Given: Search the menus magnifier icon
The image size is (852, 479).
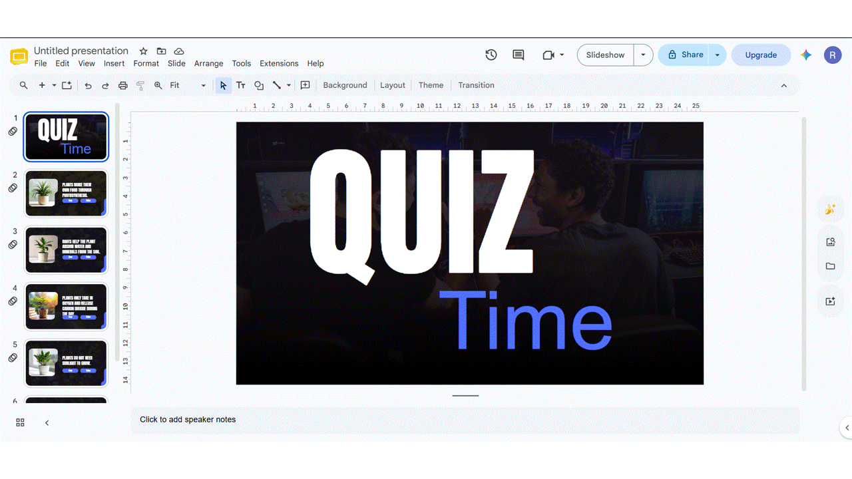Looking at the screenshot, I should pos(24,85).
